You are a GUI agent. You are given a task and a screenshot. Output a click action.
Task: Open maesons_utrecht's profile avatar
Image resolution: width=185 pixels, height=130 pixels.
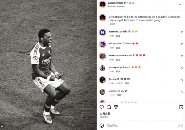(102, 32)
